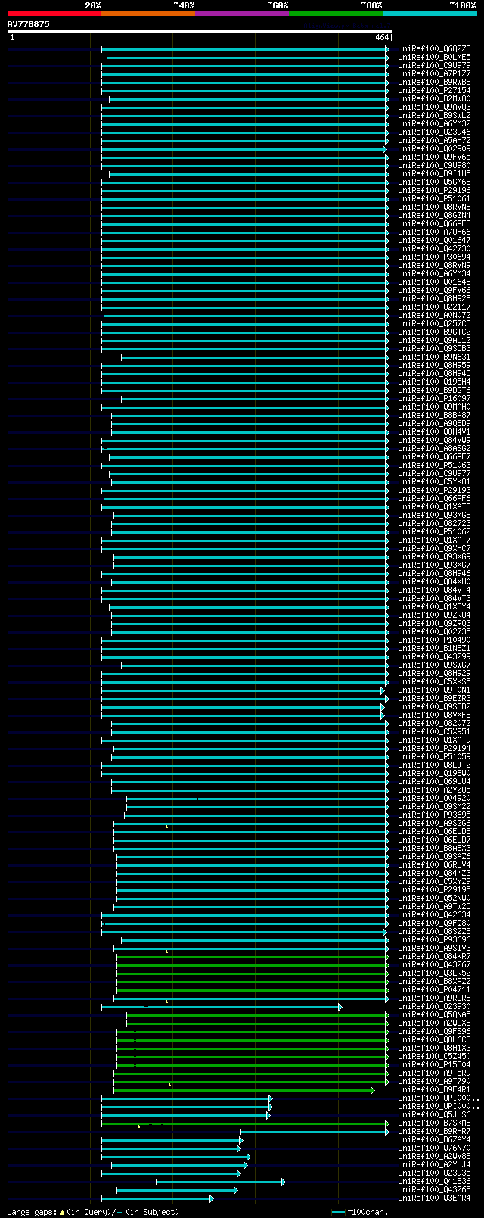Select the UniRef100_A2YZQ5 label

pyautogui.click(x=434, y=790)
